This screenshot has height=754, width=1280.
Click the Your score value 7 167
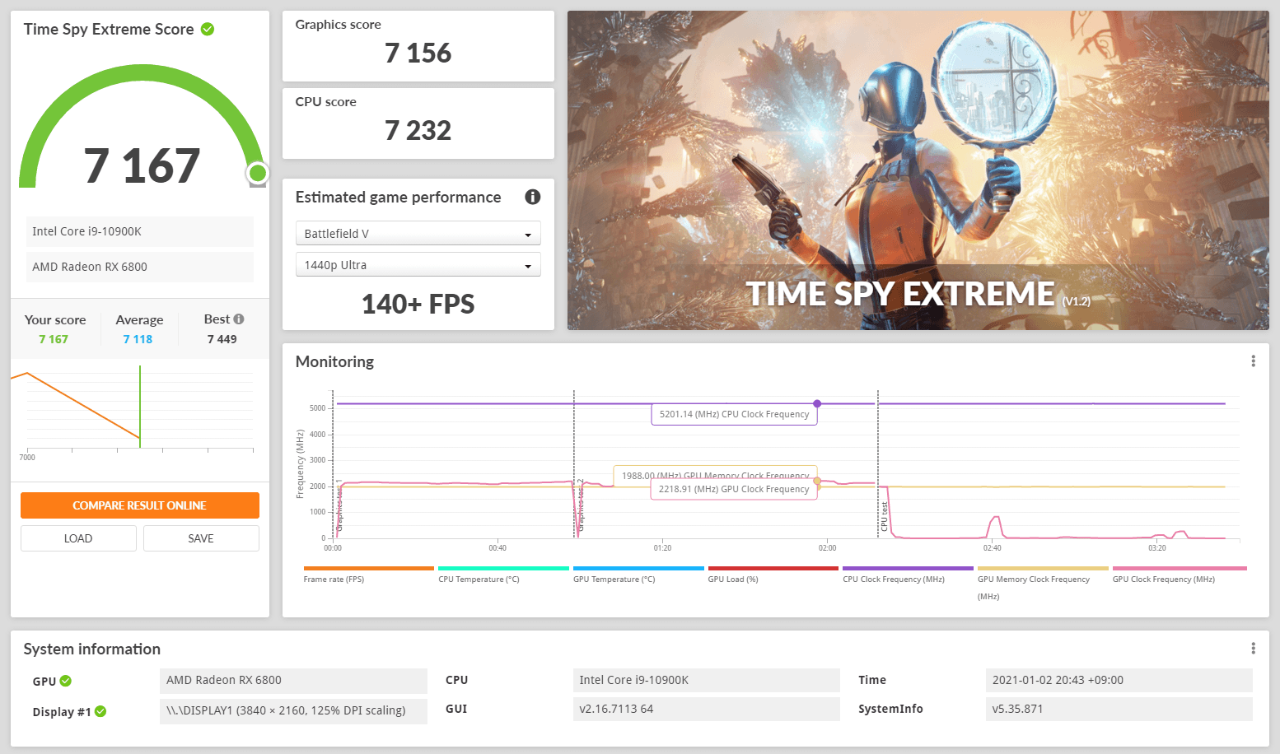click(x=54, y=339)
